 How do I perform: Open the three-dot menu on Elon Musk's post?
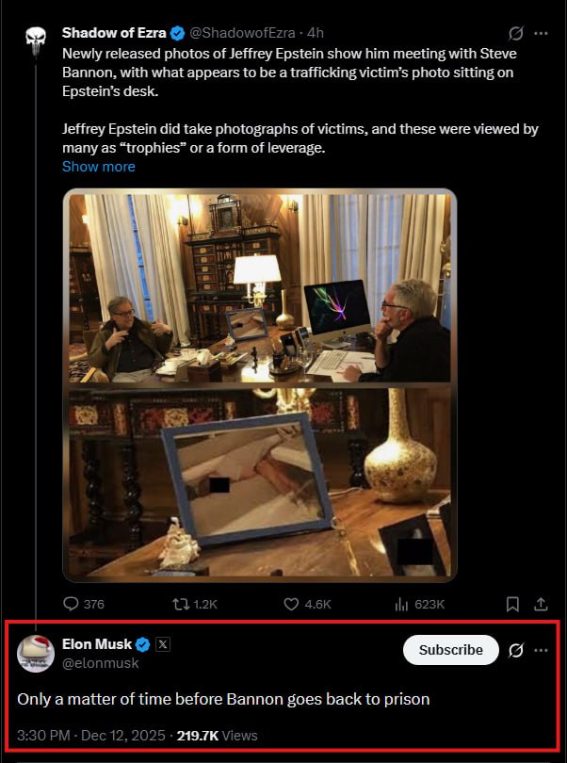point(541,650)
